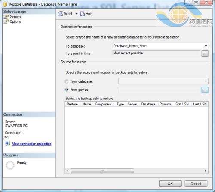Open the Script dropdown arrow
Viewport: 215px width, 192px height.
click(77, 14)
